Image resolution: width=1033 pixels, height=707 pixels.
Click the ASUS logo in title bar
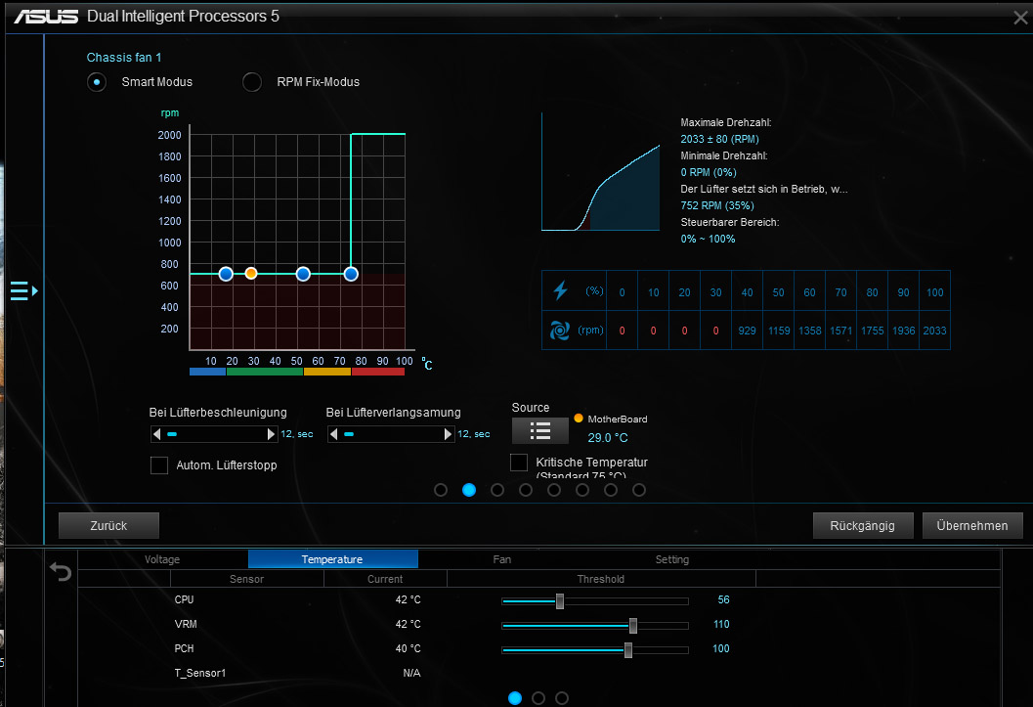[x=46, y=17]
